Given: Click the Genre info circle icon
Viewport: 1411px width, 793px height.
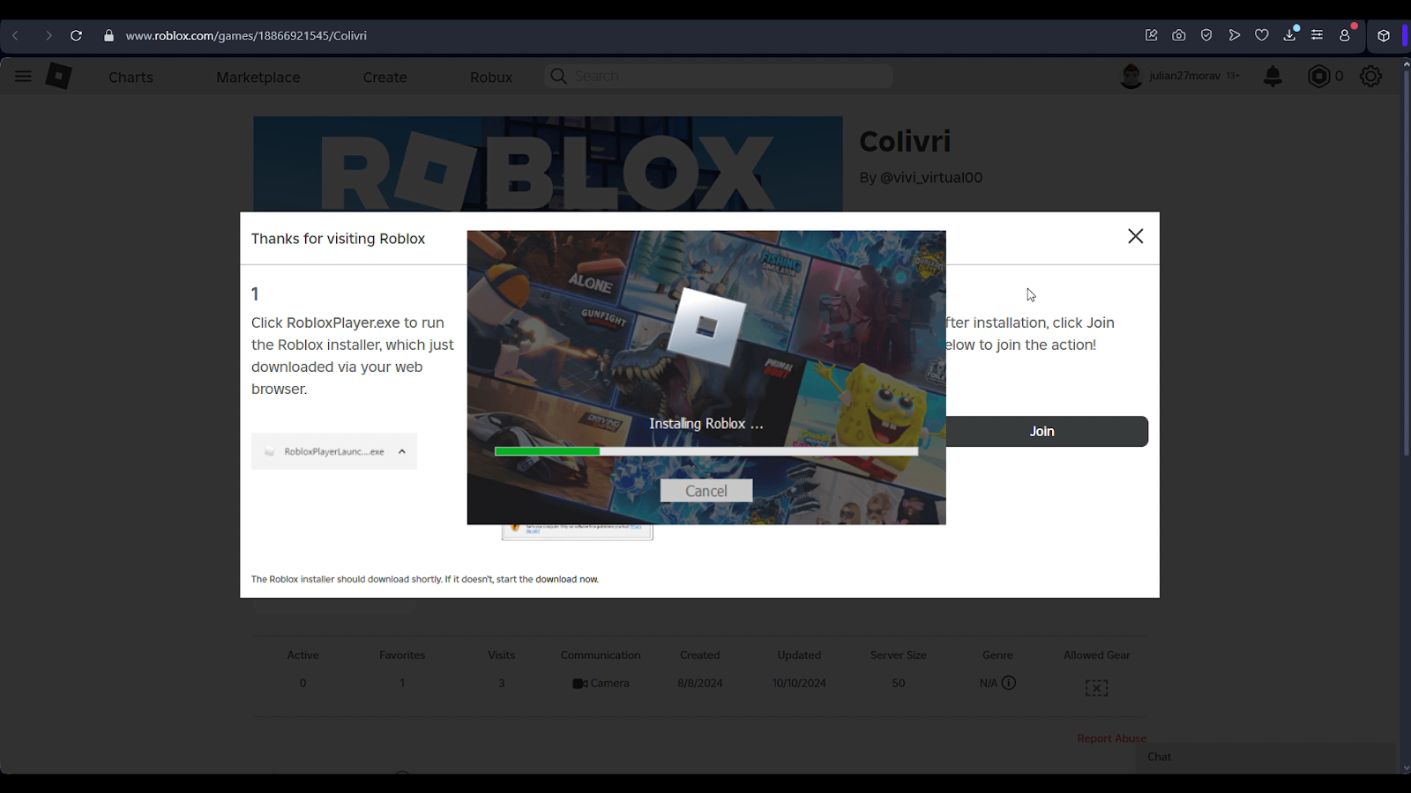Looking at the screenshot, I should click(x=1009, y=683).
